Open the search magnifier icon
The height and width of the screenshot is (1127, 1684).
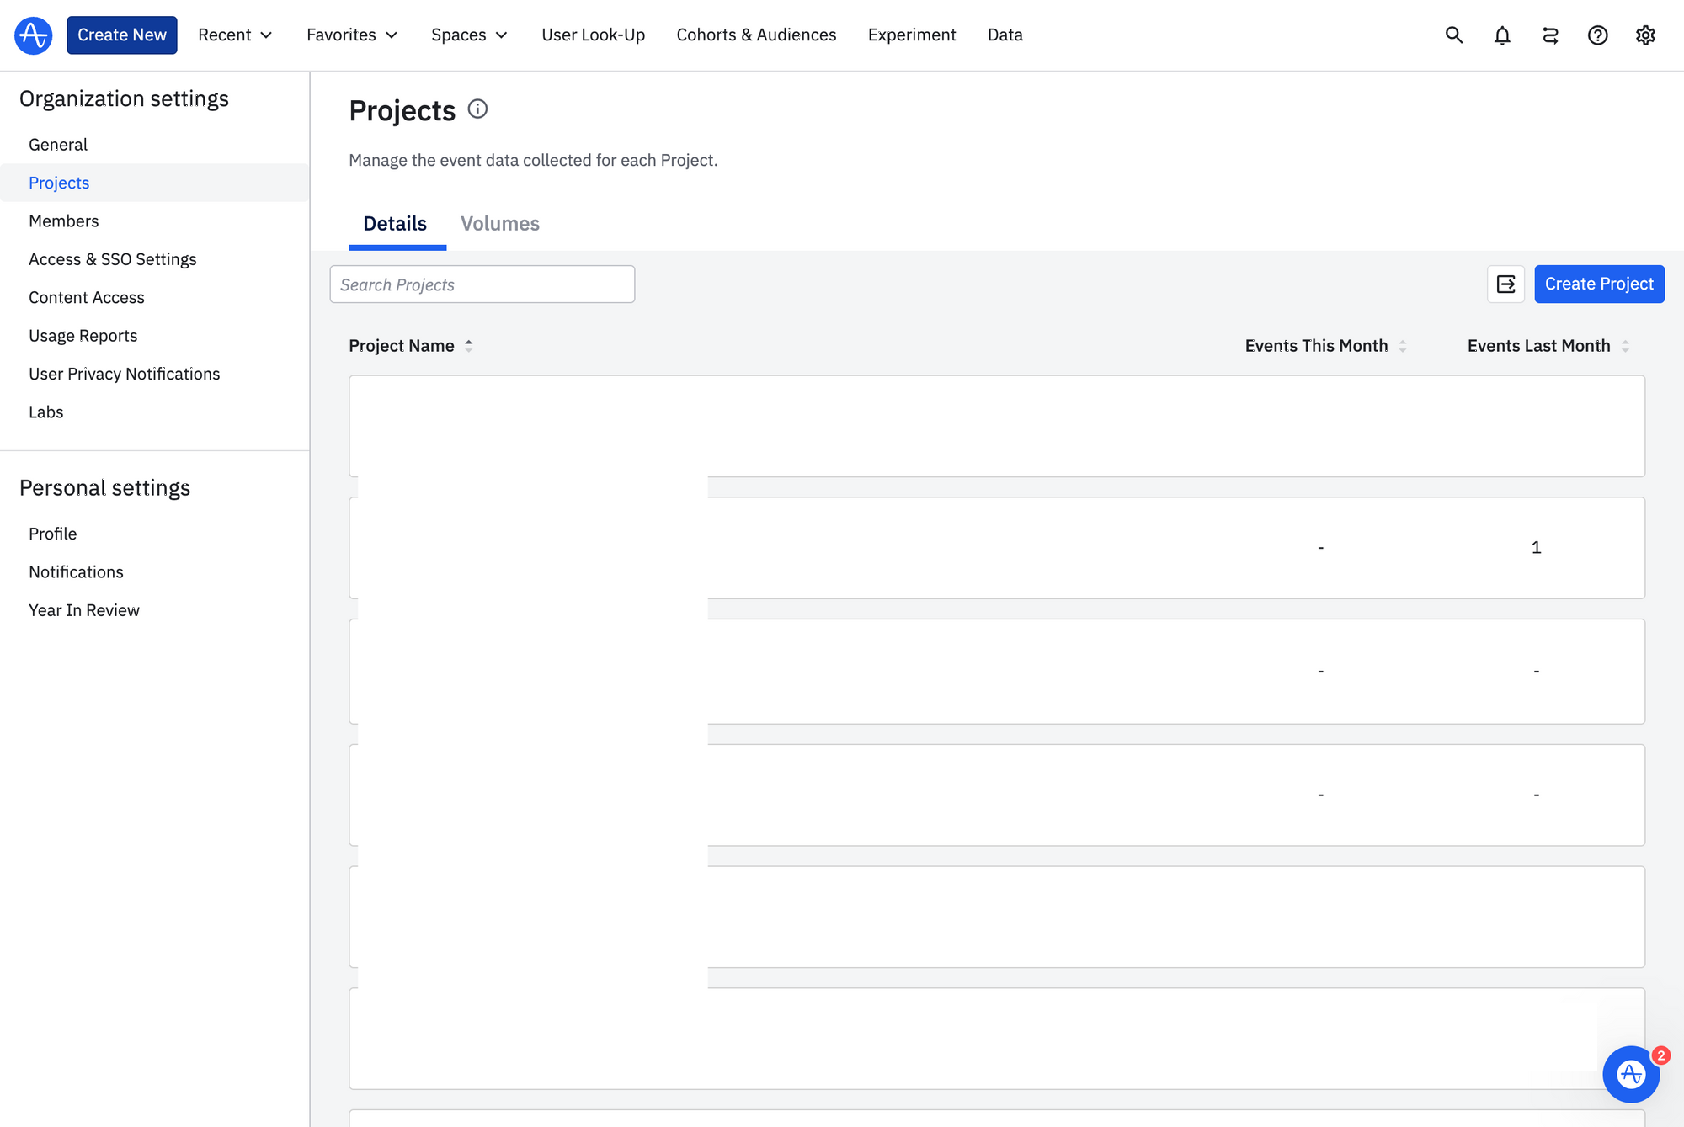pos(1454,35)
